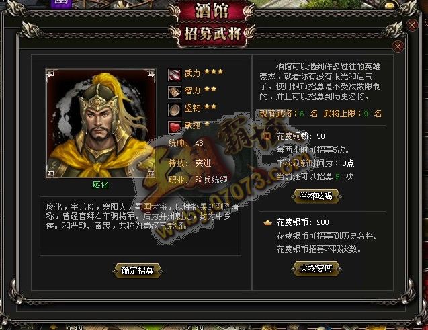Close the 招募武将 recruit dialog
The height and width of the screenshot is (330, 428).
[x=398, y=46]
